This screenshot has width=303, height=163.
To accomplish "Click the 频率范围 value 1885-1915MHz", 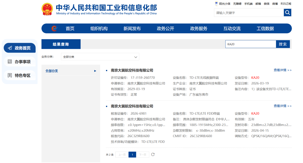I will 209,125.
